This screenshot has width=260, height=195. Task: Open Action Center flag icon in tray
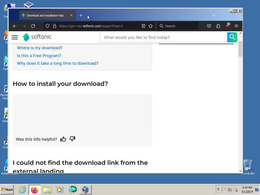223,189
